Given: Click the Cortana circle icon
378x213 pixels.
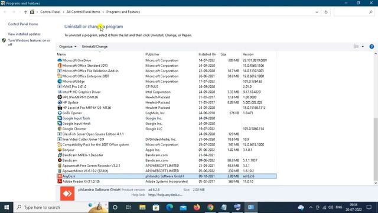Looking at the screenshot, I should click(115, 207).
